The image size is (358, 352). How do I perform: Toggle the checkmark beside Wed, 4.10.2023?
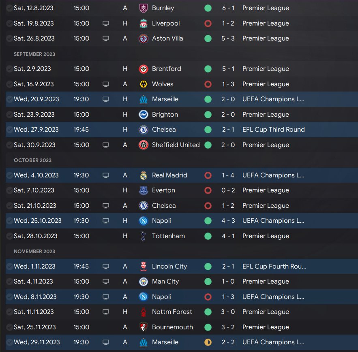(10, 175)
